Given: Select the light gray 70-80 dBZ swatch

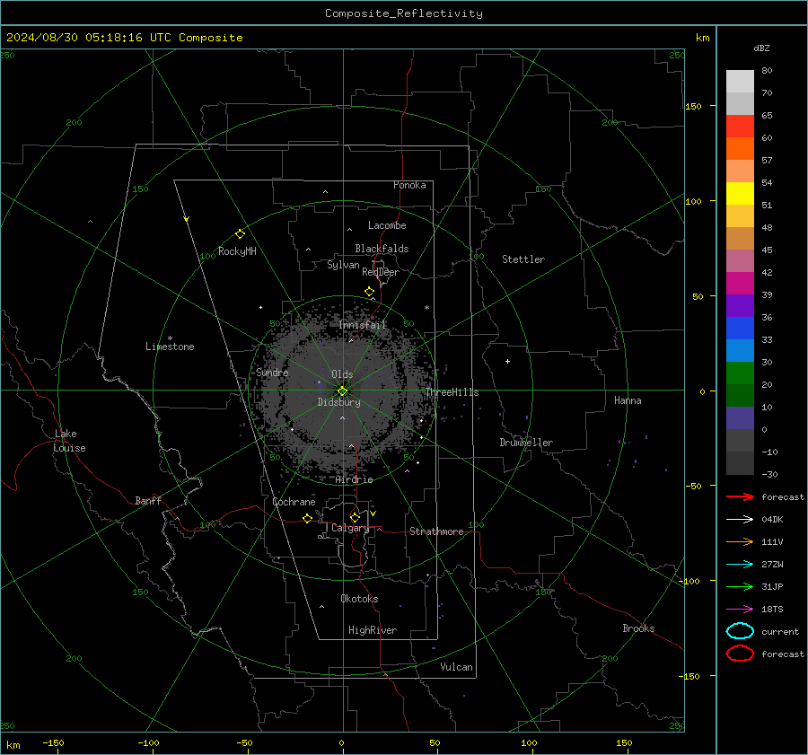Looking at the screenshot, I should coord(740,82).
